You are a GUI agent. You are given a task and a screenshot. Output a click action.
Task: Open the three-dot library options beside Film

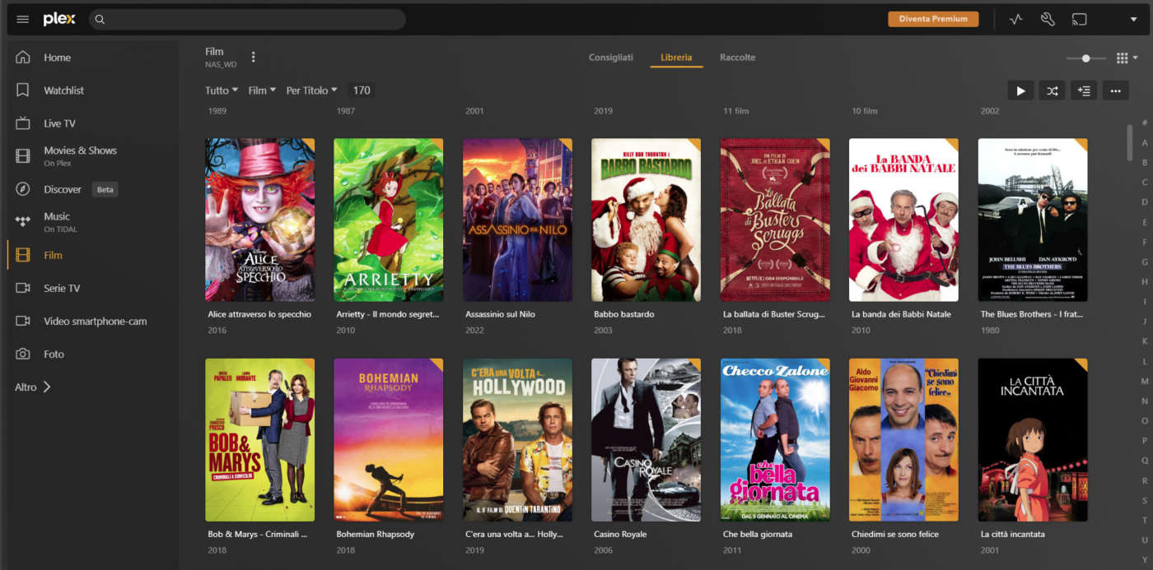(x=254, y=58)
